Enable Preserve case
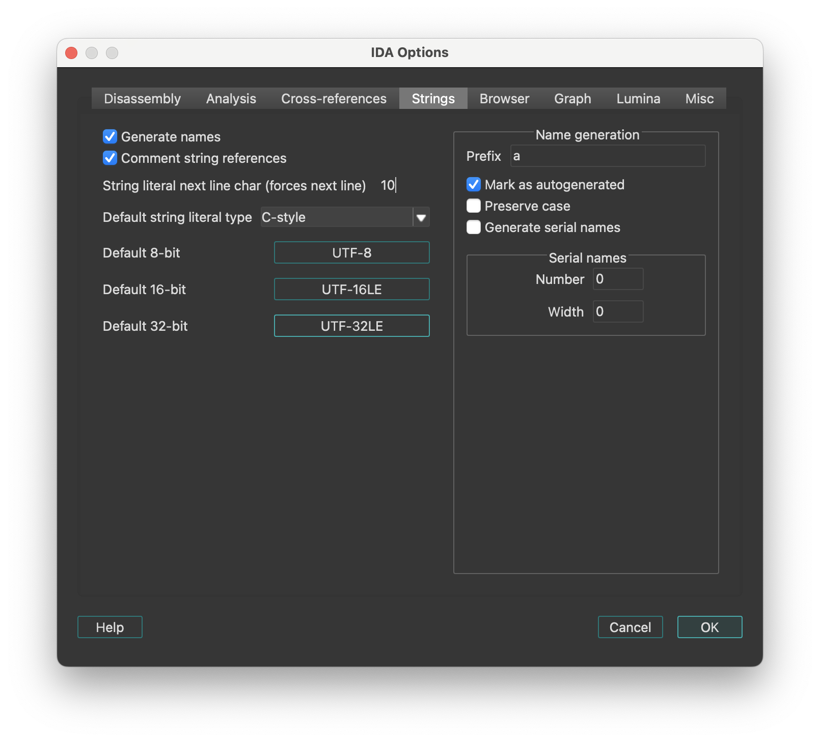This screenshot has width=820, height=742. [x=473, y=206]
